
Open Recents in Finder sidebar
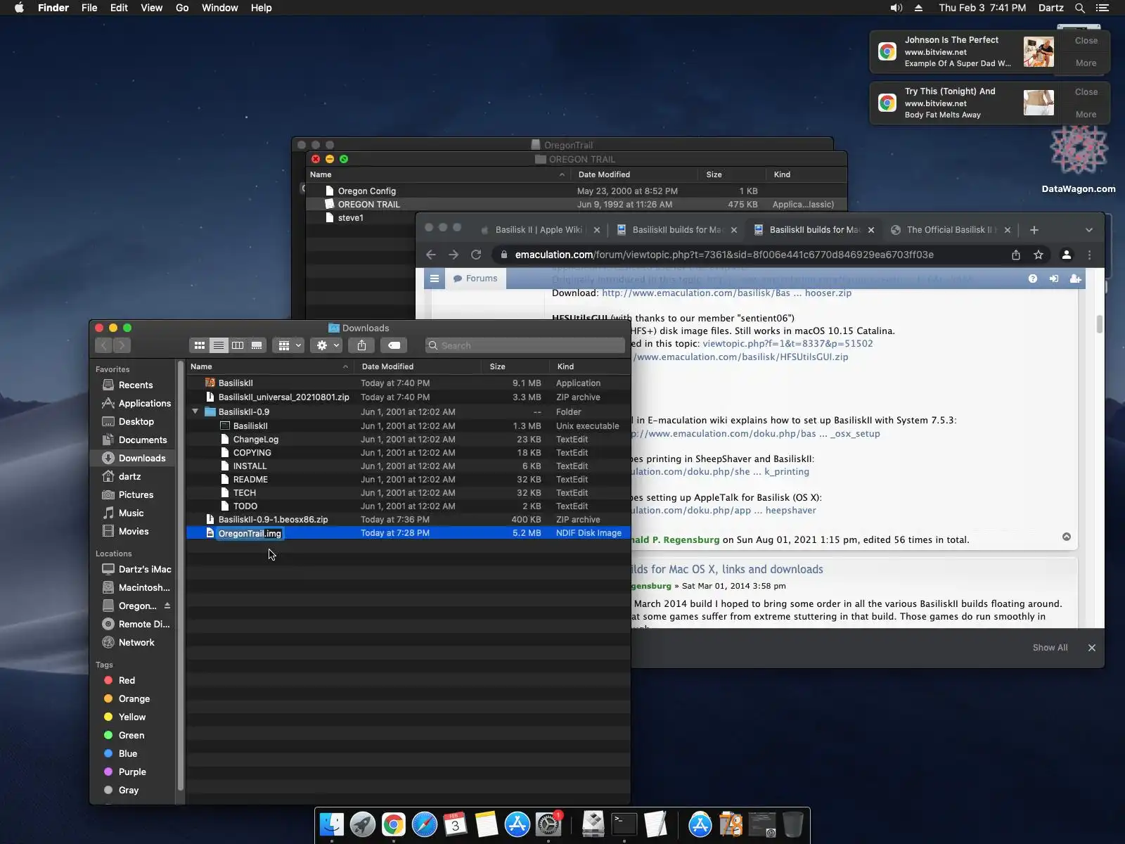136,385
